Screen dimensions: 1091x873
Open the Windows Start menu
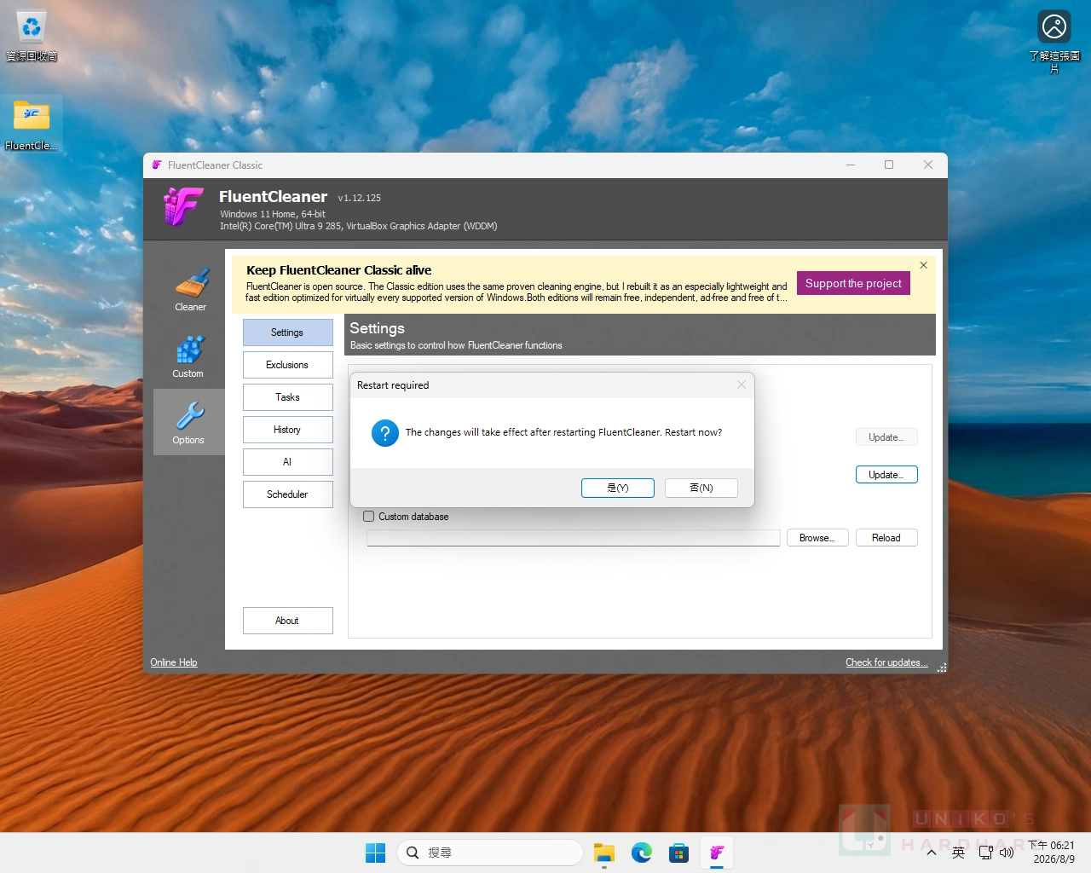[375, 853]
